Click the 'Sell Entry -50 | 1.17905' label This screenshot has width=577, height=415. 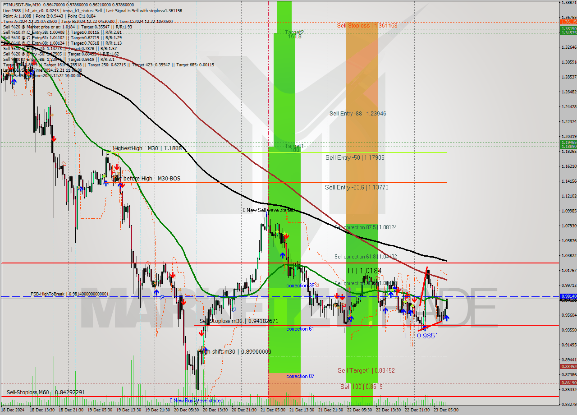(x=354, y=158)
